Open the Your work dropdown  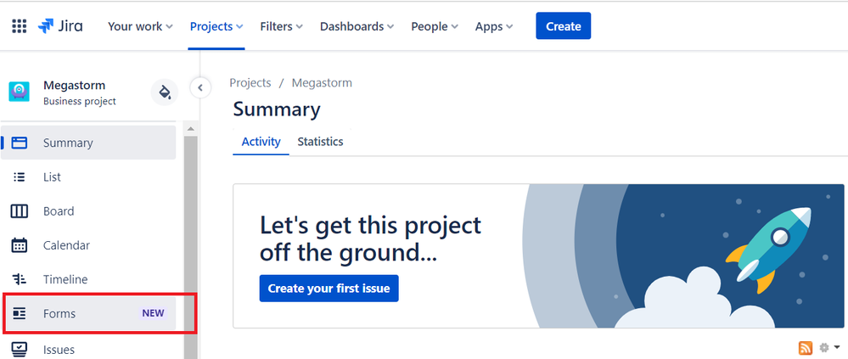tap(140, 26)
